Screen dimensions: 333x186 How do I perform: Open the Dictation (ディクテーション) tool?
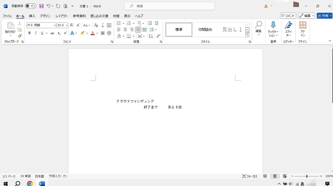[x=273, y=29]
